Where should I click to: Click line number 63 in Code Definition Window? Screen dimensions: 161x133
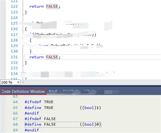coord(15,96)
